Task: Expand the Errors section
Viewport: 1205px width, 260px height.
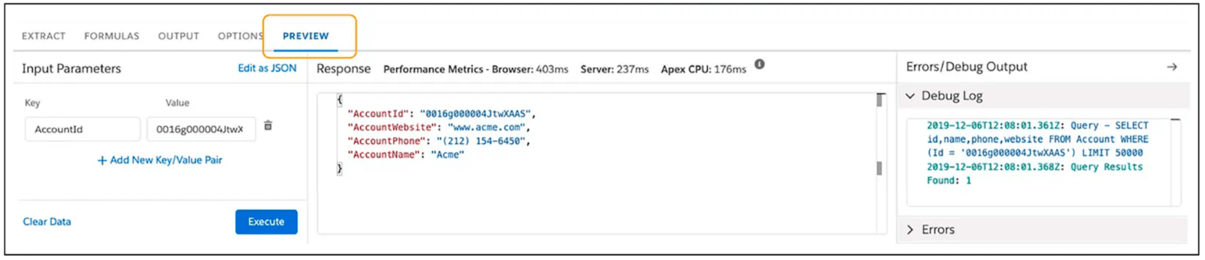Action: pos(910,229)
